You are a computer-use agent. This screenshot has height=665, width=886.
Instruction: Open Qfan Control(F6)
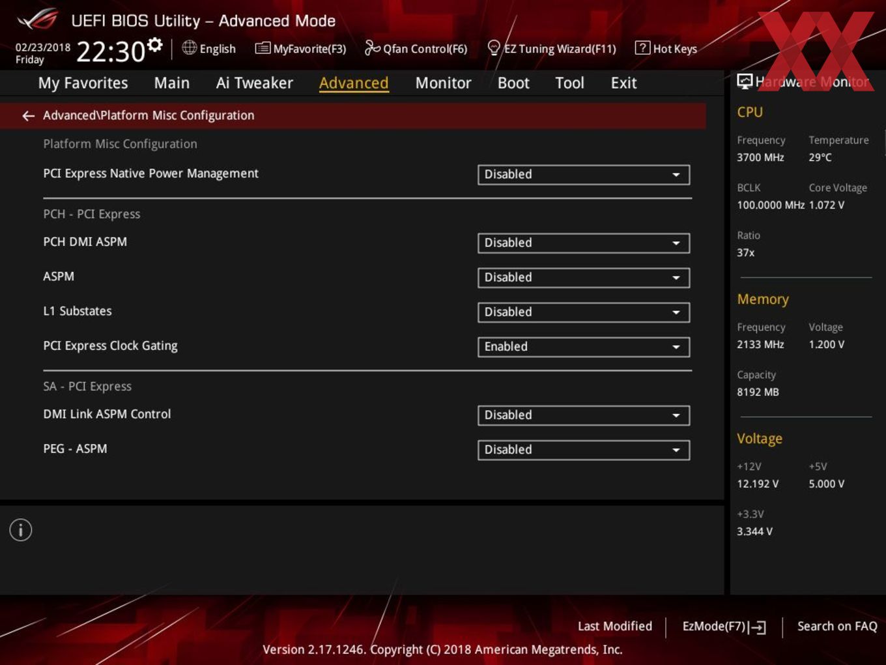[416, 48]
